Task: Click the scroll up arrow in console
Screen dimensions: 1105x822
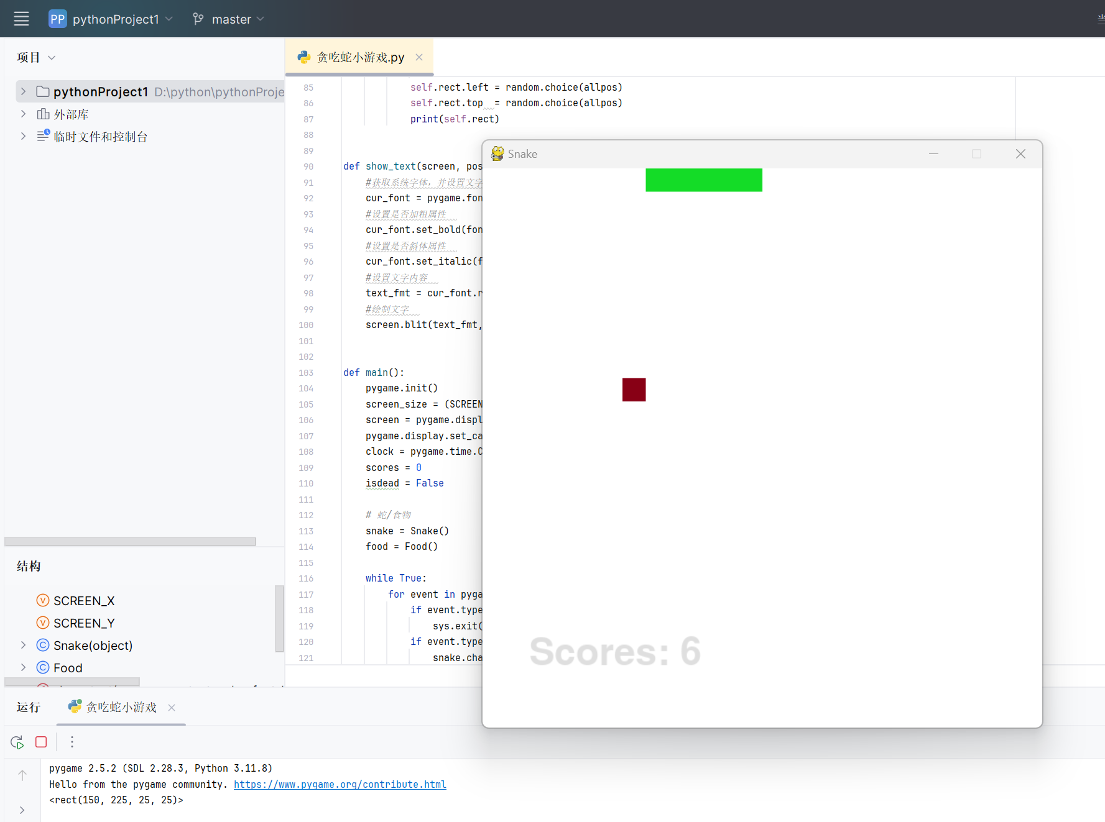Action: (x=22, y=775)
